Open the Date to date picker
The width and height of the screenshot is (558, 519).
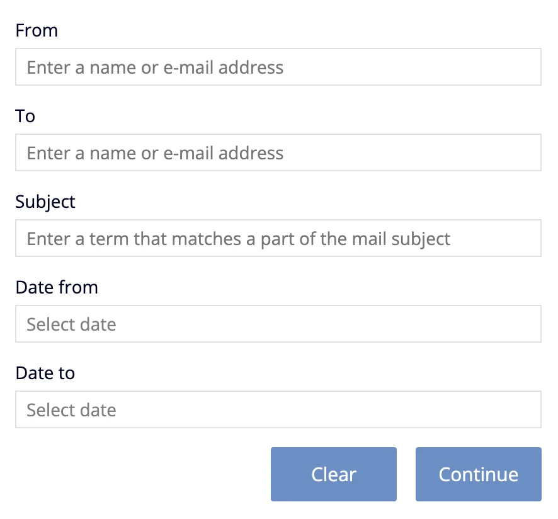click(x=278, y=409)
